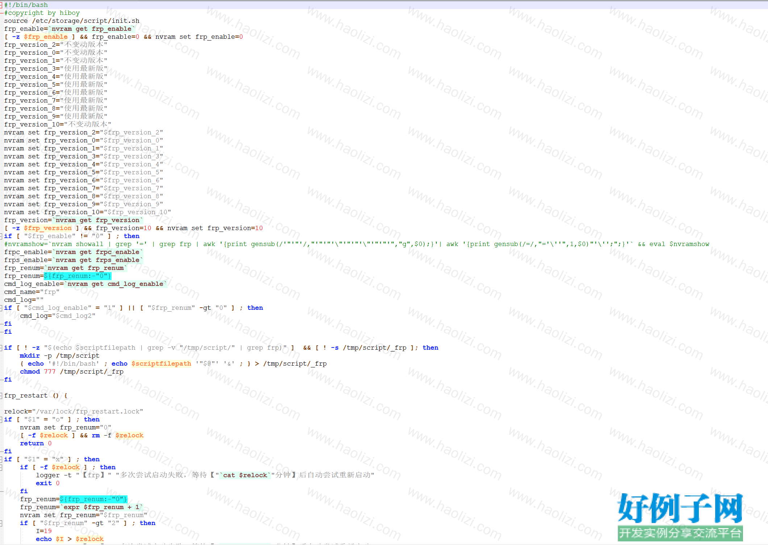Click 'nvram set frp_version_5=' line
Image resolution: width=768 pixels, height=545 pixels.
point(84,172)
